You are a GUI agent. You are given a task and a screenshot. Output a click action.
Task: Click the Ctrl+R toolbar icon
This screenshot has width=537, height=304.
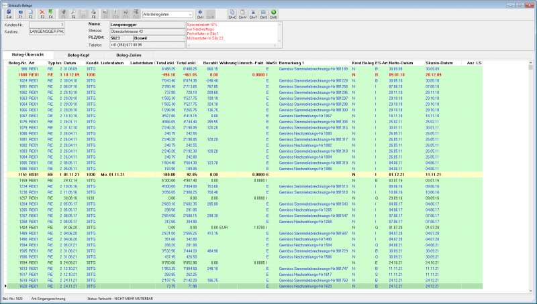211,14
